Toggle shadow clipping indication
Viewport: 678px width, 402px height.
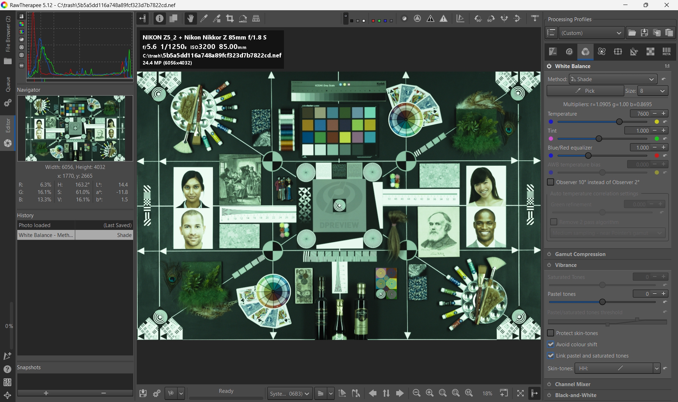coord(430,18)
